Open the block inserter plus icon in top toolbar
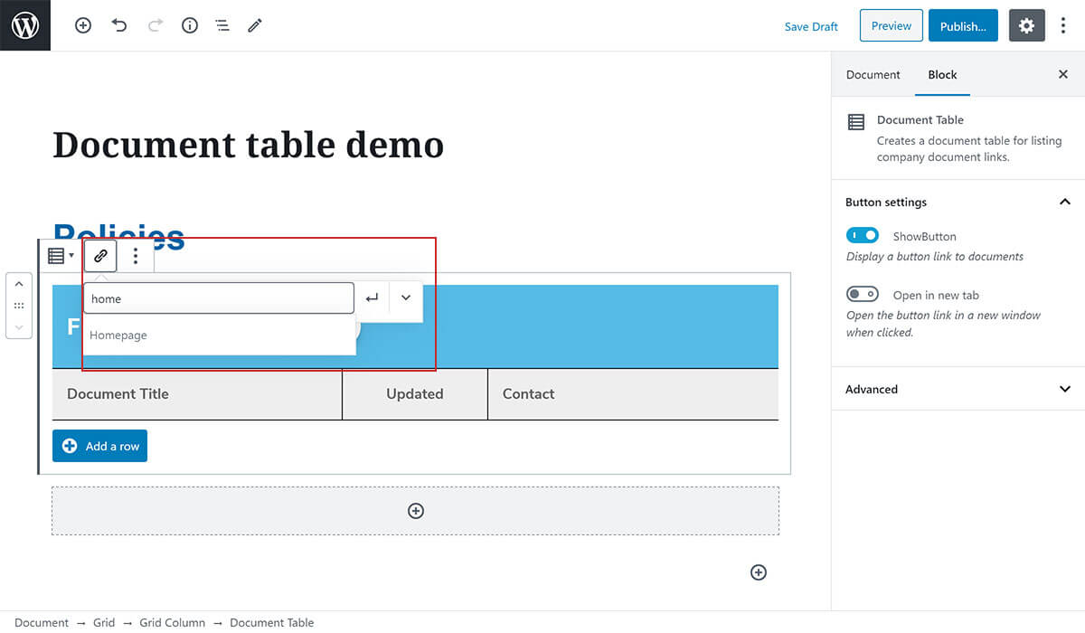Image resolution: width=1085 pixels, height=633 pixels. [83, 26]
